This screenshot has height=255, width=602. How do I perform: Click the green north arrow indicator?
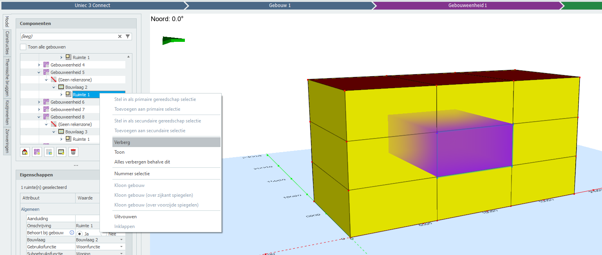[x=174, y=40]
